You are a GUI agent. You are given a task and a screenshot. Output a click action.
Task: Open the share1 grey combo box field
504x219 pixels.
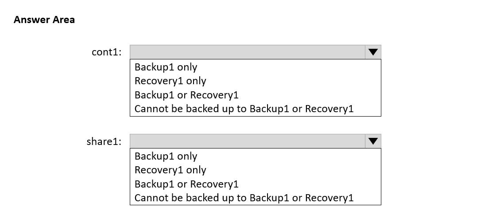(248, 141)
